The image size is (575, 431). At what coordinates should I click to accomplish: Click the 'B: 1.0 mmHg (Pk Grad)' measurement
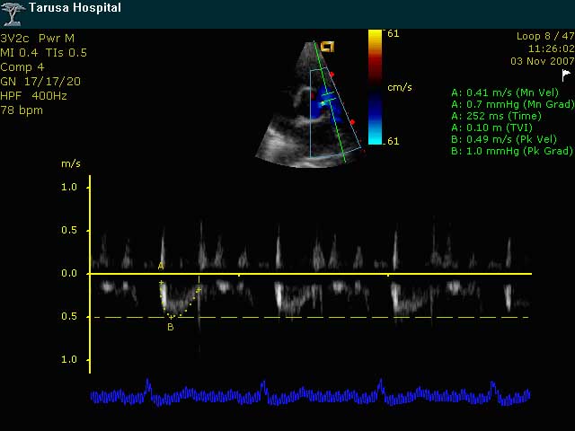coord(512,151)
